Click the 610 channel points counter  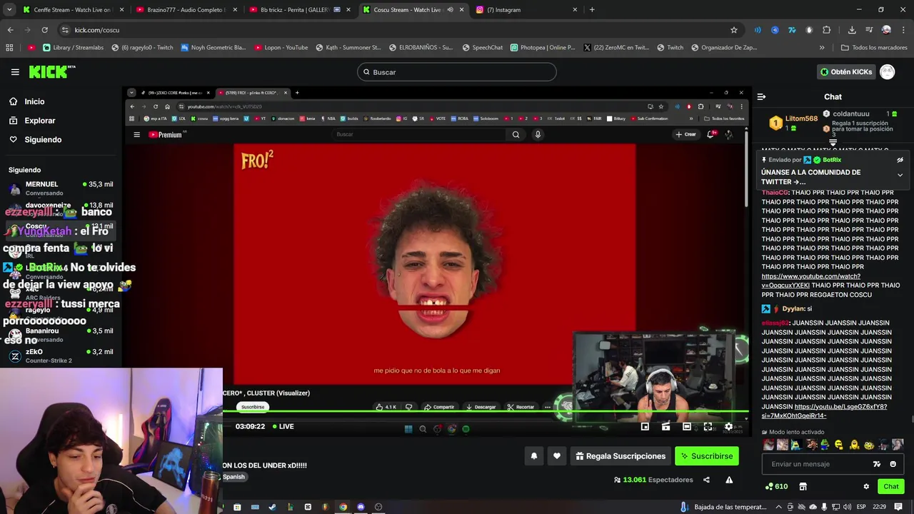tap(776, 486)
